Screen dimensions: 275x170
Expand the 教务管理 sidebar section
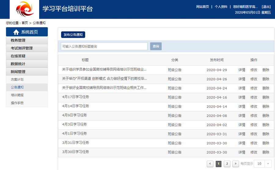pyautogui.click(x=27, y=40)
